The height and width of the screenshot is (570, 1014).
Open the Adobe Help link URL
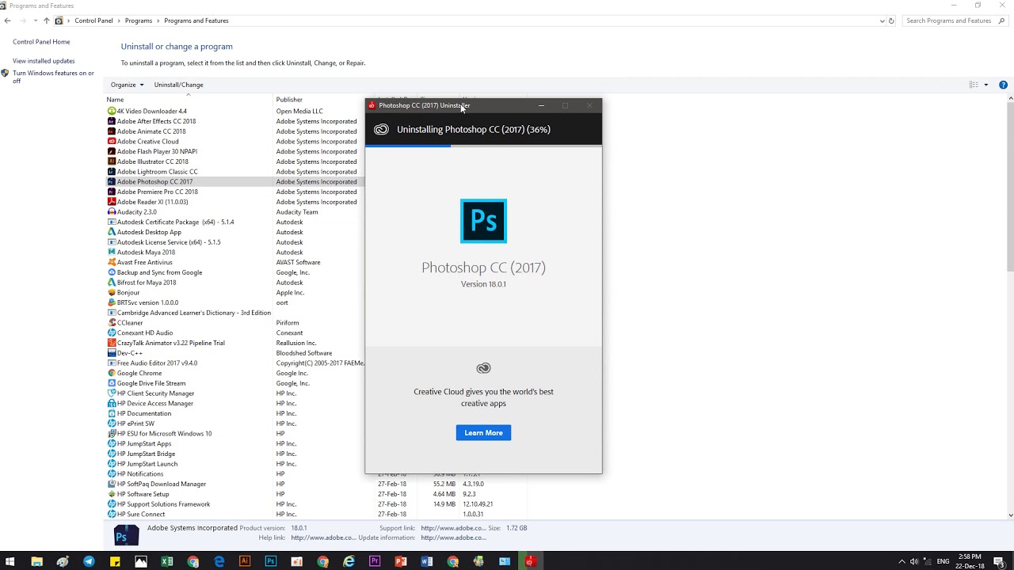323,538
